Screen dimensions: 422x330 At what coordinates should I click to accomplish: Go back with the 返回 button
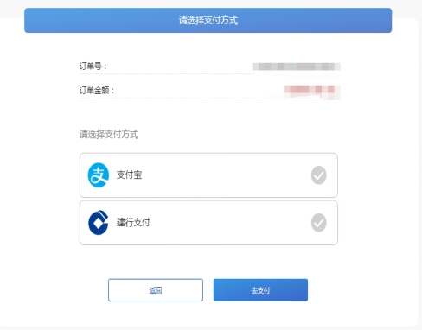(156, 290)
